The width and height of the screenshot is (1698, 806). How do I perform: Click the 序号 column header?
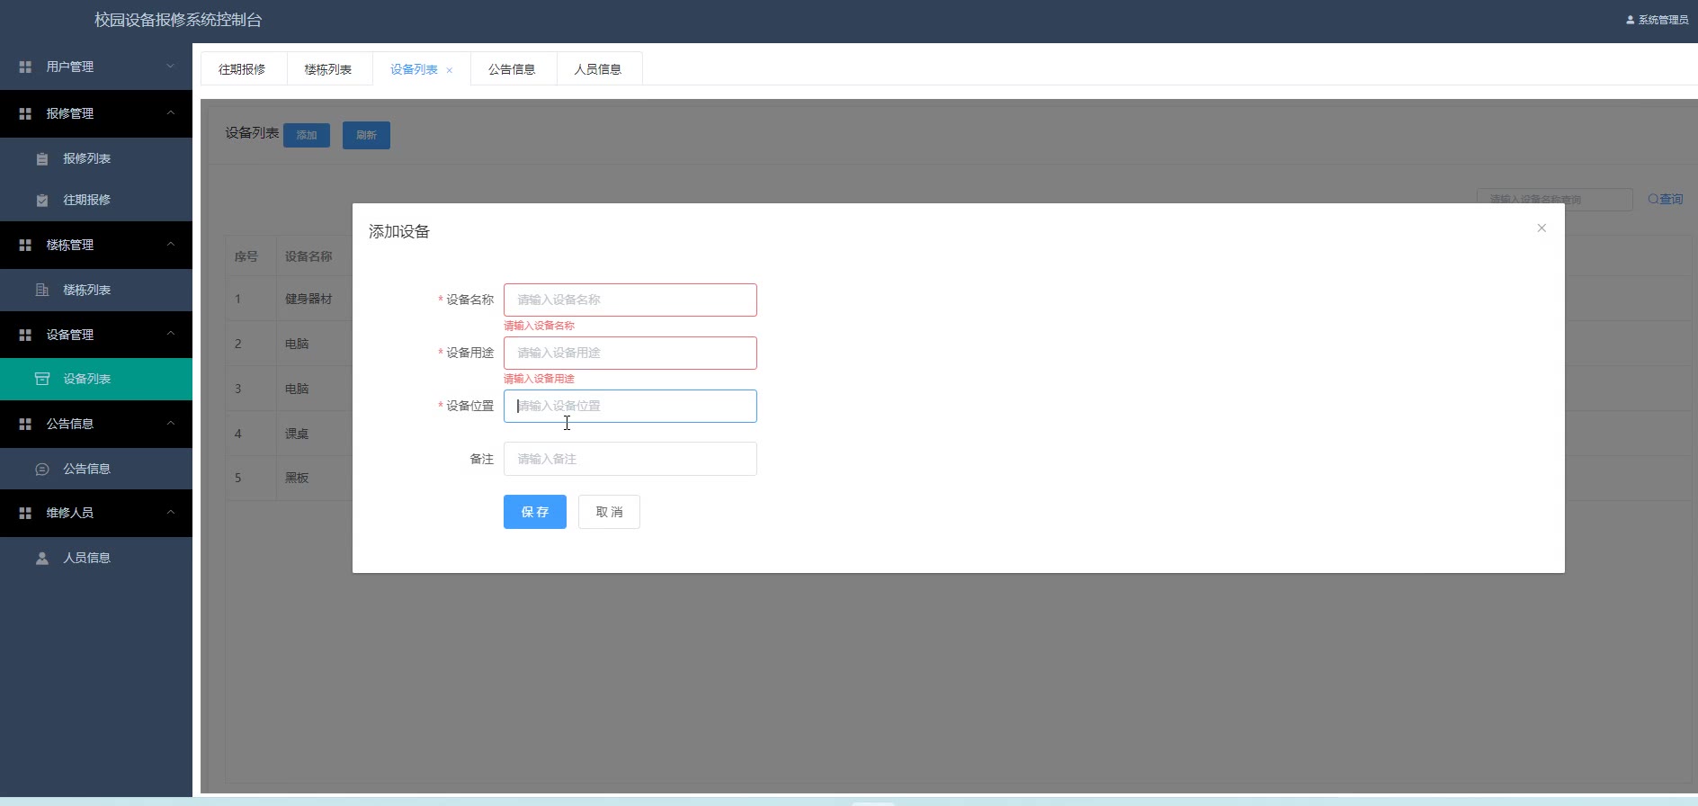click(x=246, y=256)
